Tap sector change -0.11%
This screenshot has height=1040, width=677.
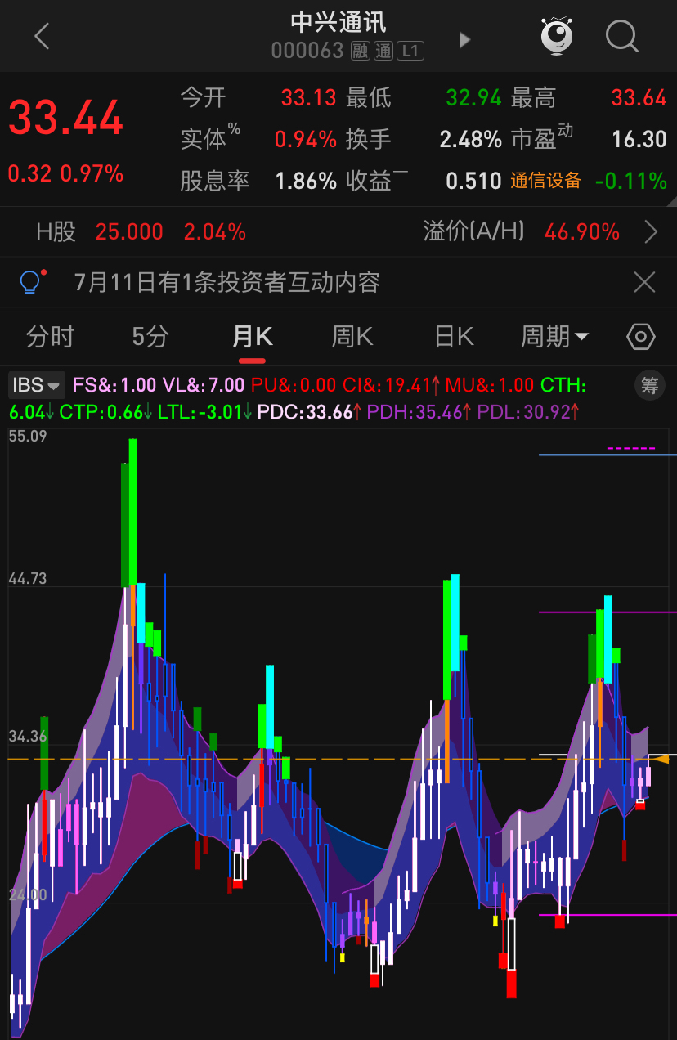(x=631, y=181)
